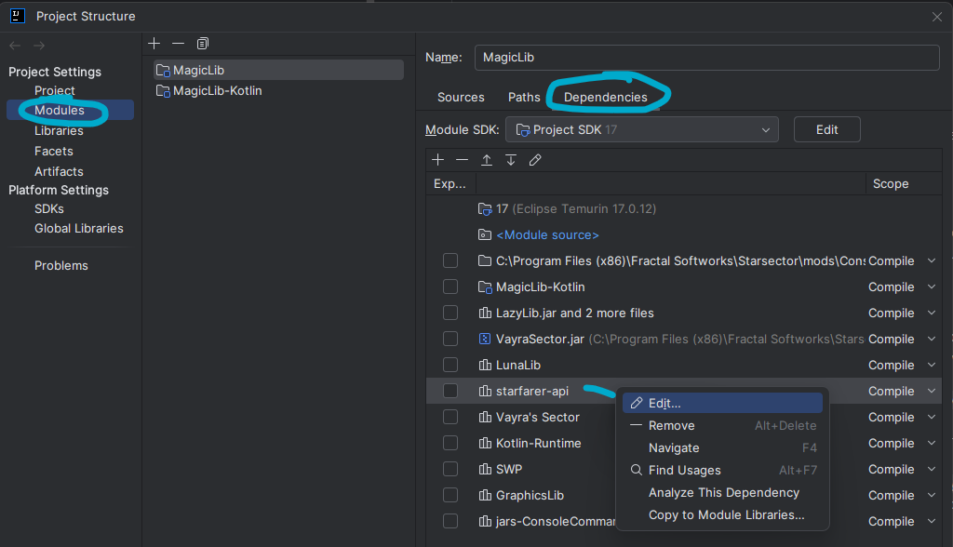Toggle export checkbox for Vayra's Sector

pos(450,417)
